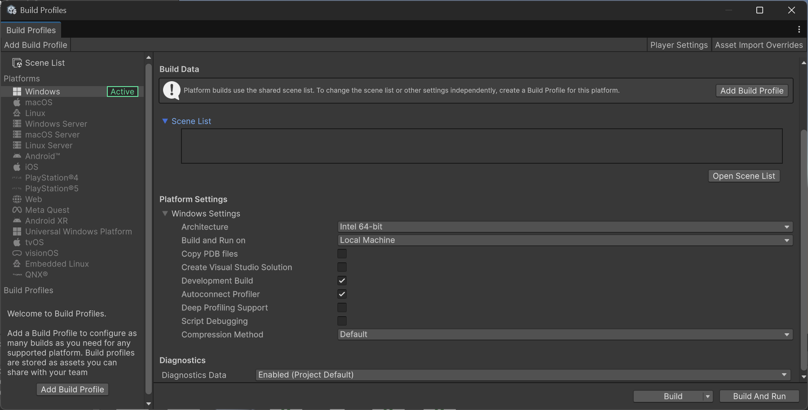Enable the Copy PDB files checkbox
This screenshot has height=410, width=808.
342,254
